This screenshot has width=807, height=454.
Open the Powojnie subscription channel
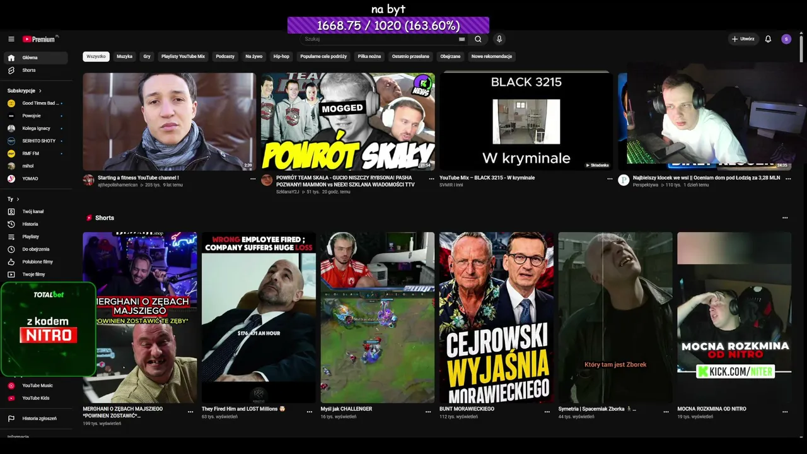(36, 116)
